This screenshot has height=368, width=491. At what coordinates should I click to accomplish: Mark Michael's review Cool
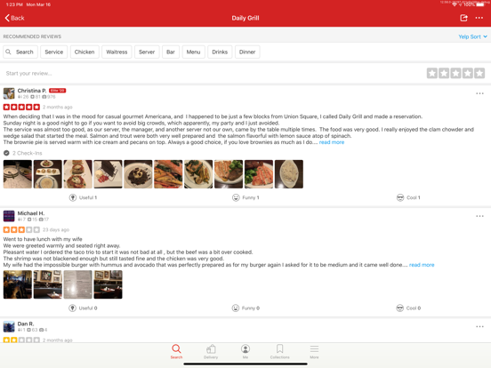pos(408,308)
